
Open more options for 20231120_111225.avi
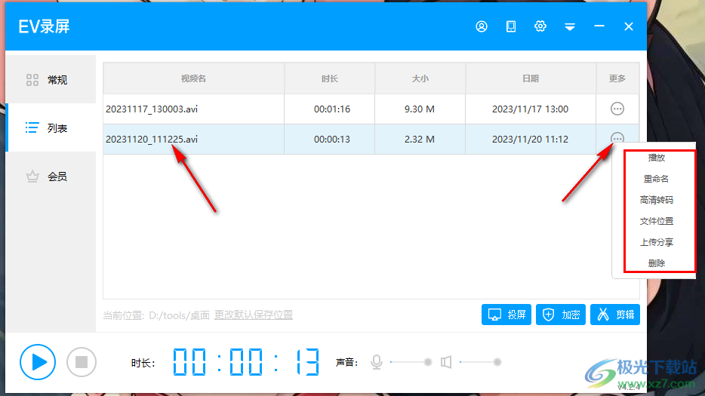(x=617, y=138)
